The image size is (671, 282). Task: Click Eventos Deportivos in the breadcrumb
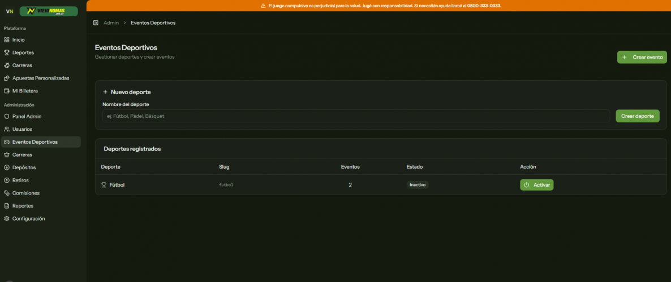(x=153, y=23)
